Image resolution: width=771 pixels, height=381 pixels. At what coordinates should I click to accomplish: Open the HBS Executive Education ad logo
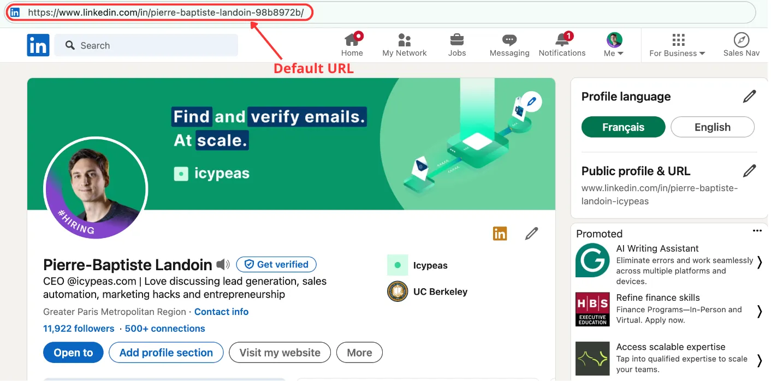coord(592,309)
